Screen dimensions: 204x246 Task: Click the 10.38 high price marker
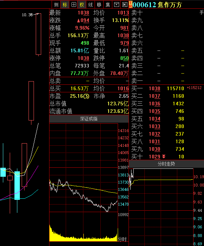[27, 15]
